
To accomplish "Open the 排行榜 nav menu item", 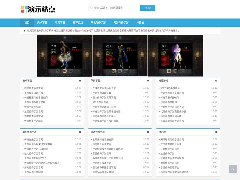I will point(140,23).
